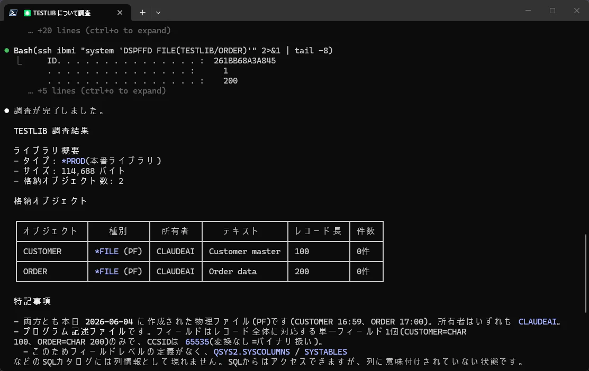Select the TESTLIB について調査 tab
Viewport: 589px width, 371px height.
point(68,13)
